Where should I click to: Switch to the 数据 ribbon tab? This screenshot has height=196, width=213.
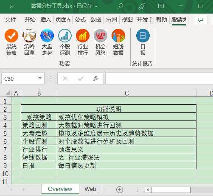(x=96, y=20)
